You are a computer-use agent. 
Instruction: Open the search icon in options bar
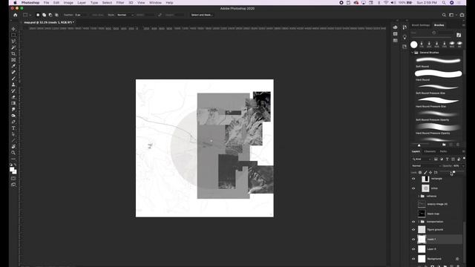tap(444, 15)
